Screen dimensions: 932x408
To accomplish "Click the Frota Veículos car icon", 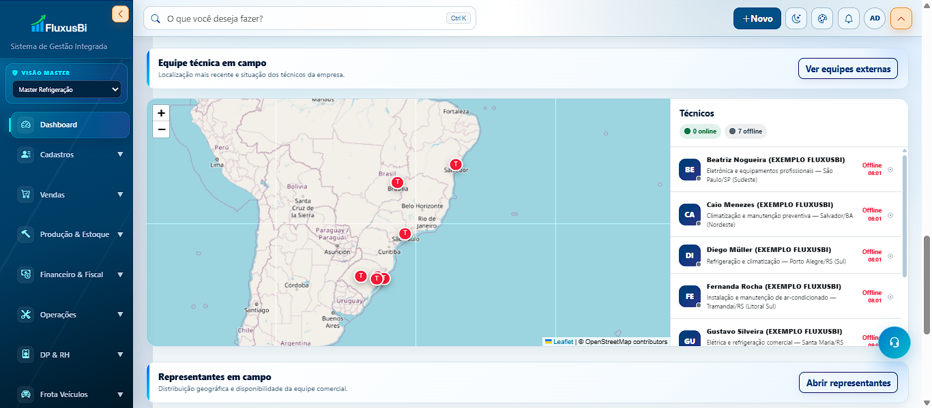I will pyautogui.click(x=26, y=394).
